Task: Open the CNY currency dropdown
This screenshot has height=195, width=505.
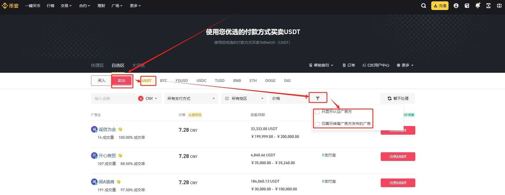Action: [151, 98]
